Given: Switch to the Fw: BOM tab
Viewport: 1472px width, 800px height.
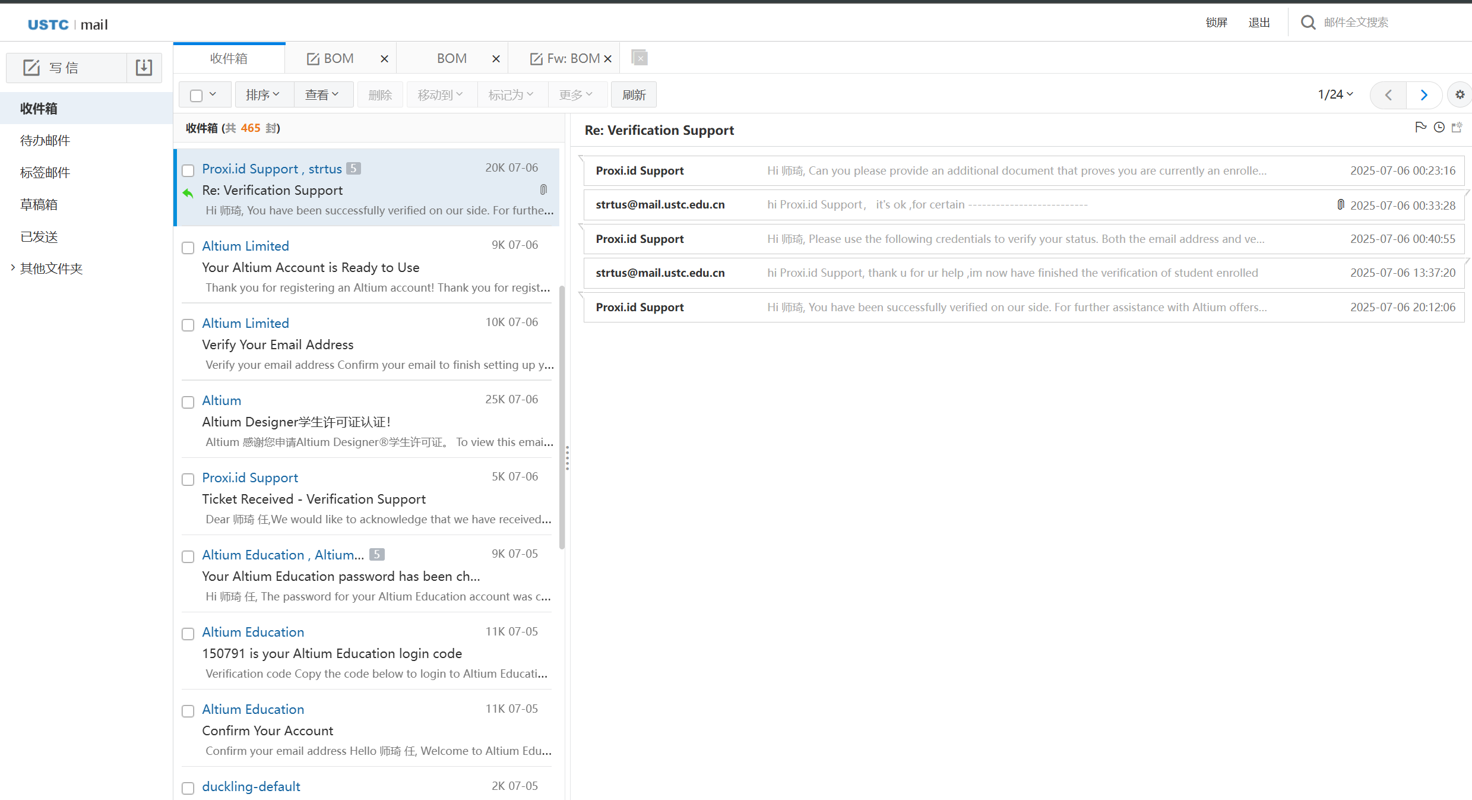Looking at the screenshot, I should [x=565, y=58].
